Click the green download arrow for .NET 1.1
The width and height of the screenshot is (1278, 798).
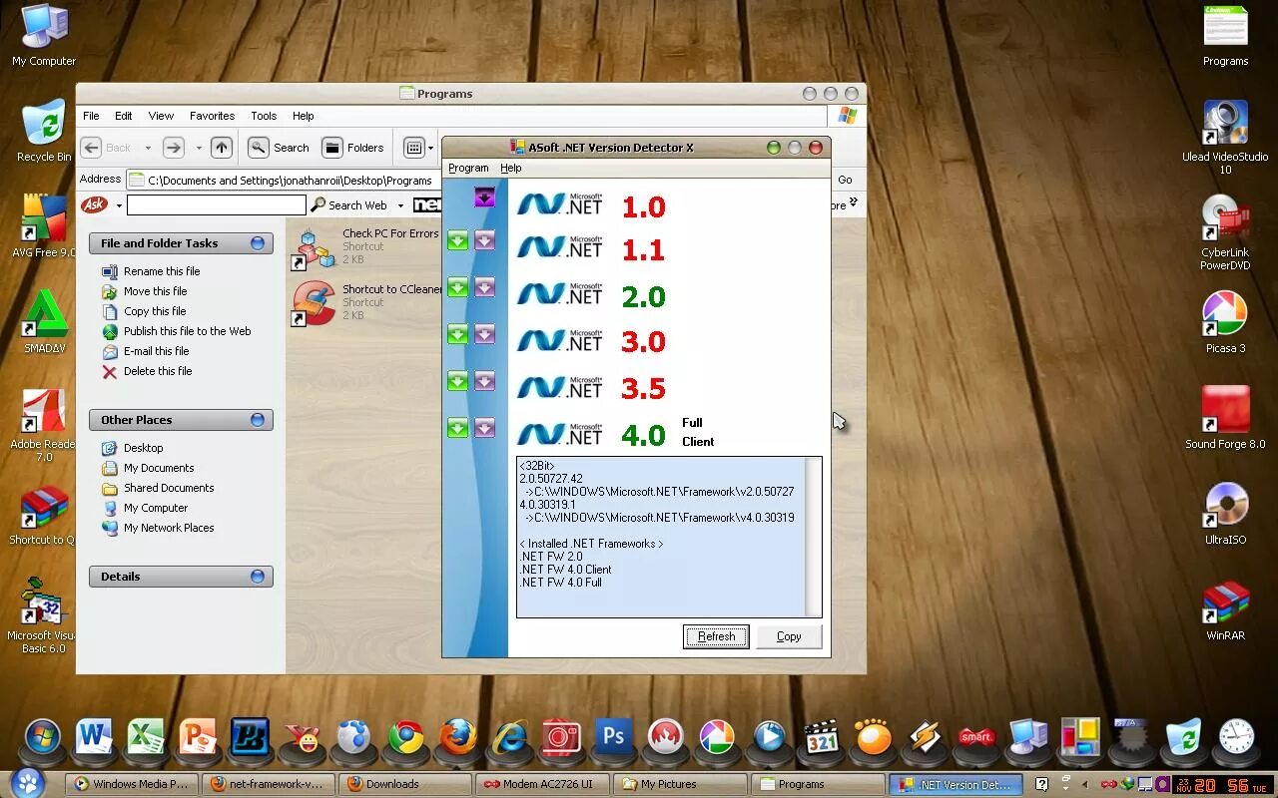pos(457,240)
